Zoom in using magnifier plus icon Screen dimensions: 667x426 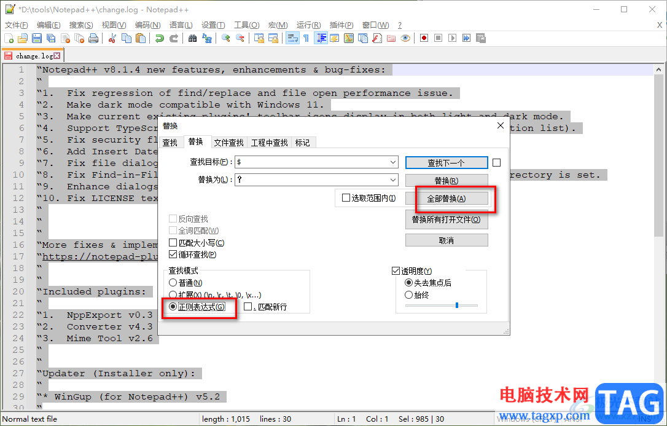tap(226, 38)
